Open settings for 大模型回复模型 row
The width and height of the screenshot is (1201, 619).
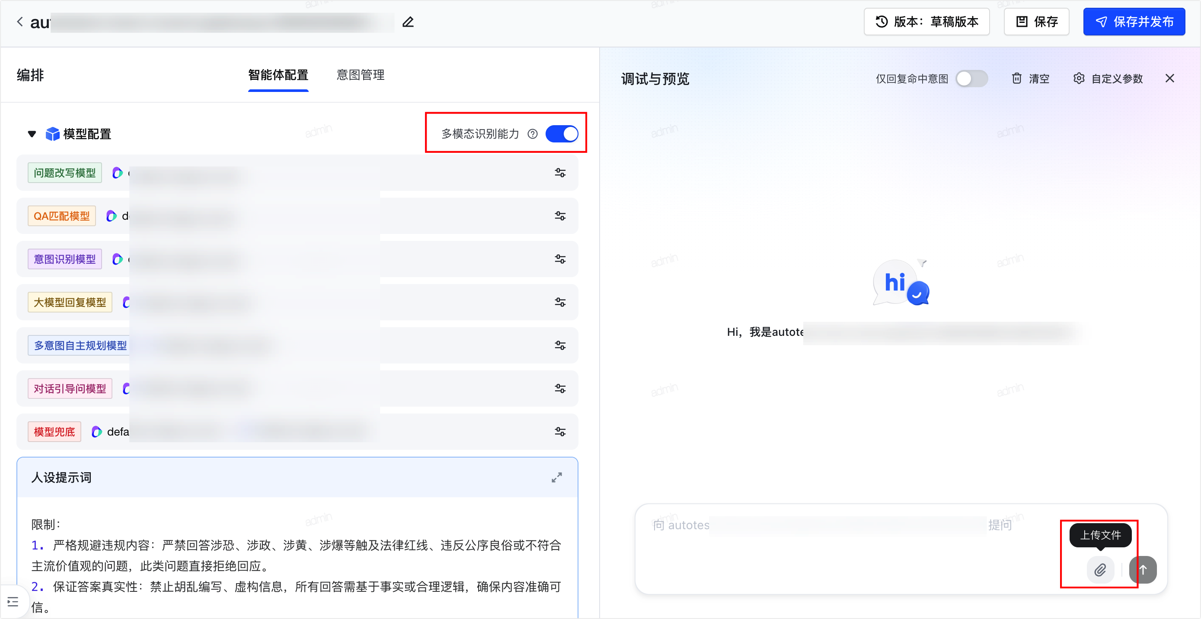560,303
